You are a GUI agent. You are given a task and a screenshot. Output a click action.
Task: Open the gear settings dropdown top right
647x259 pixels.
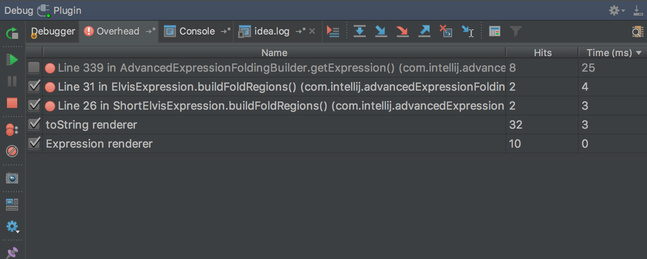coord(617,10)
